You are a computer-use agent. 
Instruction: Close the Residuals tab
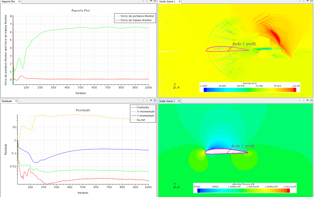[x=16, y=101]
